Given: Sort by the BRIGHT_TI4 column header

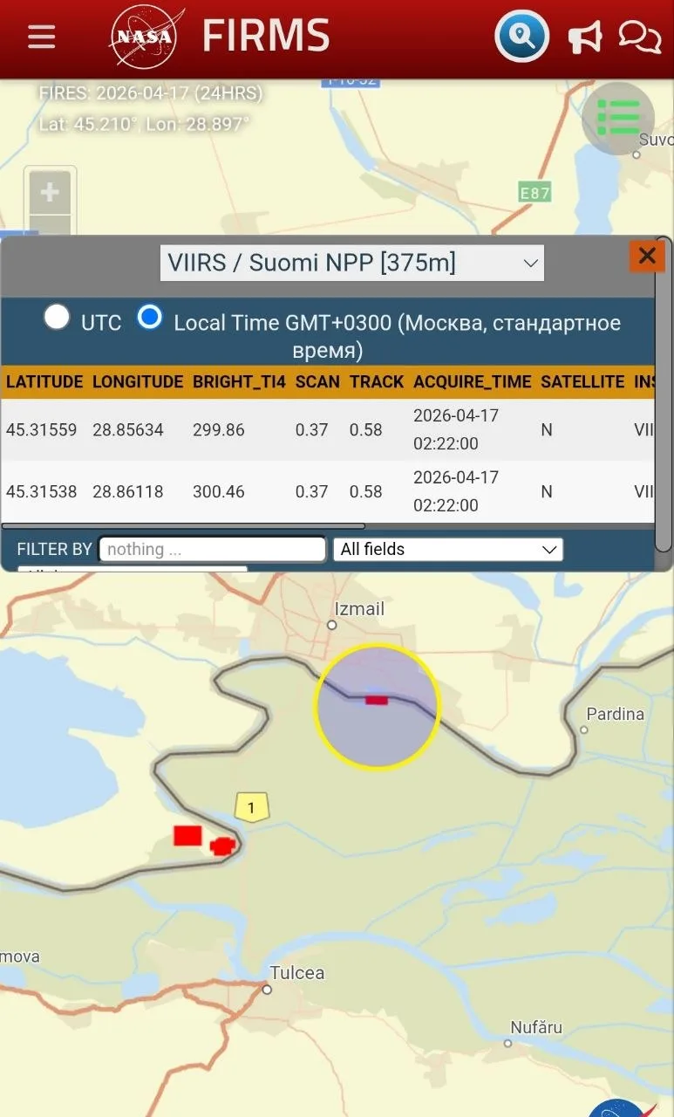Looking at the screenshot, I should tap(239, 381).
